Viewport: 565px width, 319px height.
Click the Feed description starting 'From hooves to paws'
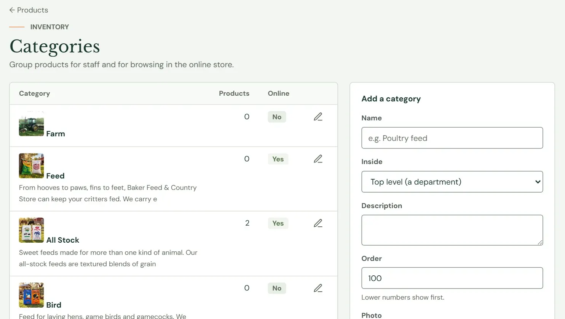pyautogui.click(x=108, y=193)
